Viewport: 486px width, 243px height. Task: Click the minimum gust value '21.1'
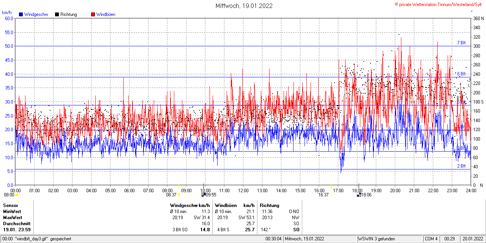250,212
